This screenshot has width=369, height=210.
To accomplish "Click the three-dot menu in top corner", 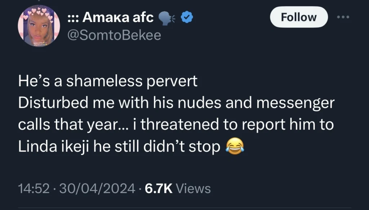I will point(343,17).
